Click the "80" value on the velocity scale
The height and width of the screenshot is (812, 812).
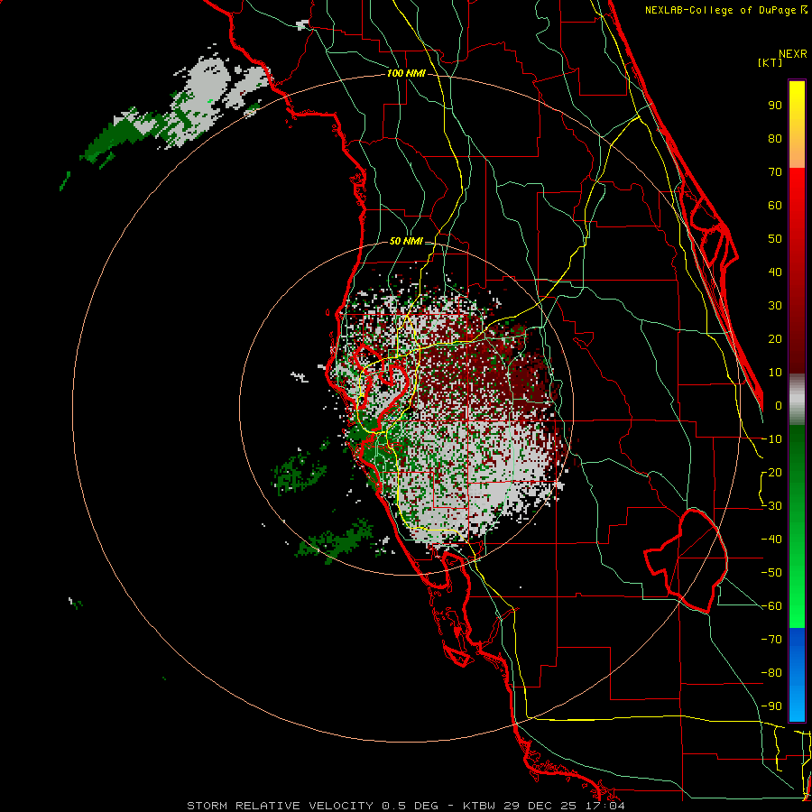[x=775, y=139]
